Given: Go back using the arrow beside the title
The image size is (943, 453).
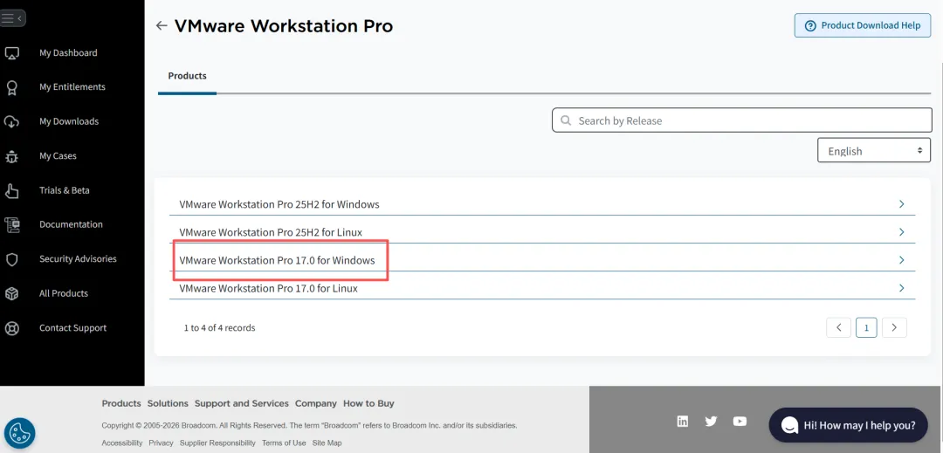Looking at the screenshot, I should point(162,26).
